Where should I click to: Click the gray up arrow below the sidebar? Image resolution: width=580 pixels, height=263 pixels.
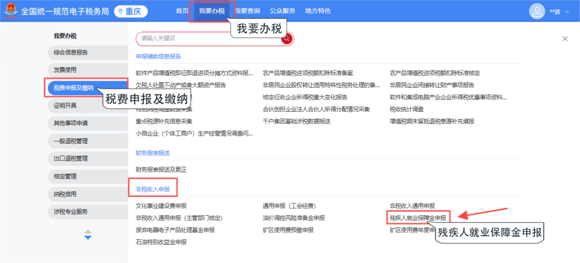(88, 231)
